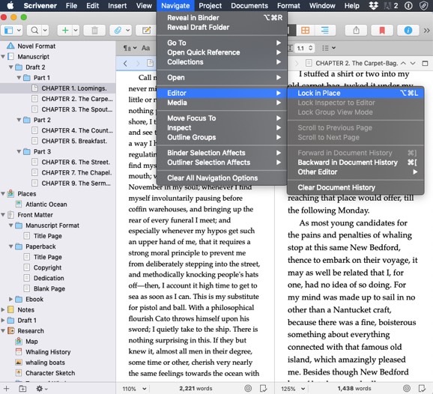
Task: Choose Backward in Document History
Action: pyautogui.click(x=356, y=163)
